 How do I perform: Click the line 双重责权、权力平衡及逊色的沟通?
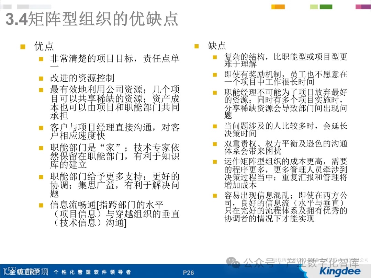(286, 143)
